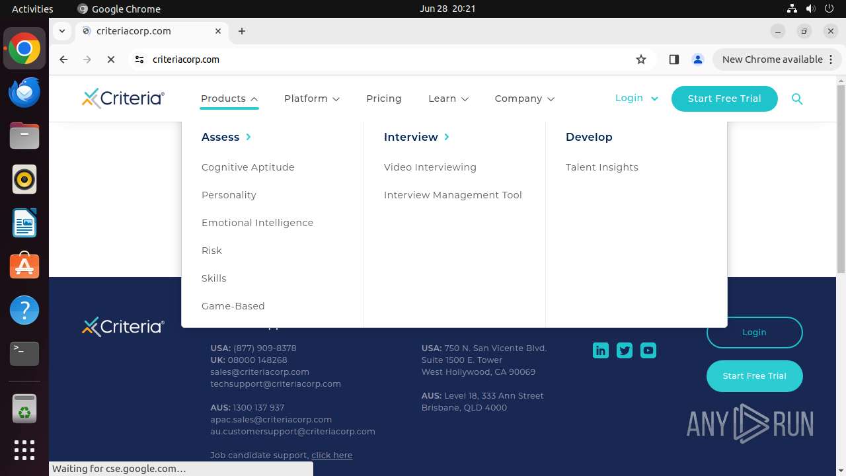Select Skills menu item
Viewport: 846px width, 476px height.
point(213,278)
